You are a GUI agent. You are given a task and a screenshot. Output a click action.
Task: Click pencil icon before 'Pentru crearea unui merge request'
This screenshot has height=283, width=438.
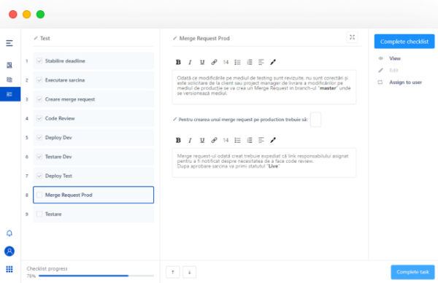pos(174,119)
